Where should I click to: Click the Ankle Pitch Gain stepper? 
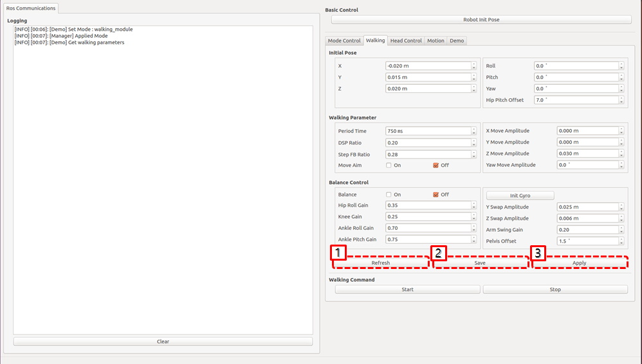(x=473, y=240)
